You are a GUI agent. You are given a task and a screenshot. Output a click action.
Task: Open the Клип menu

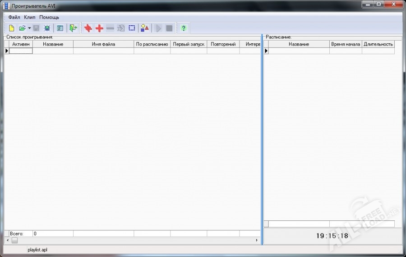[x=29, y=17]
